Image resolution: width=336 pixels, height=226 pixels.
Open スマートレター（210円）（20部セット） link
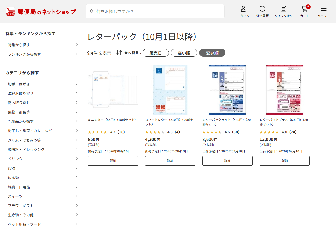(170, 122)
